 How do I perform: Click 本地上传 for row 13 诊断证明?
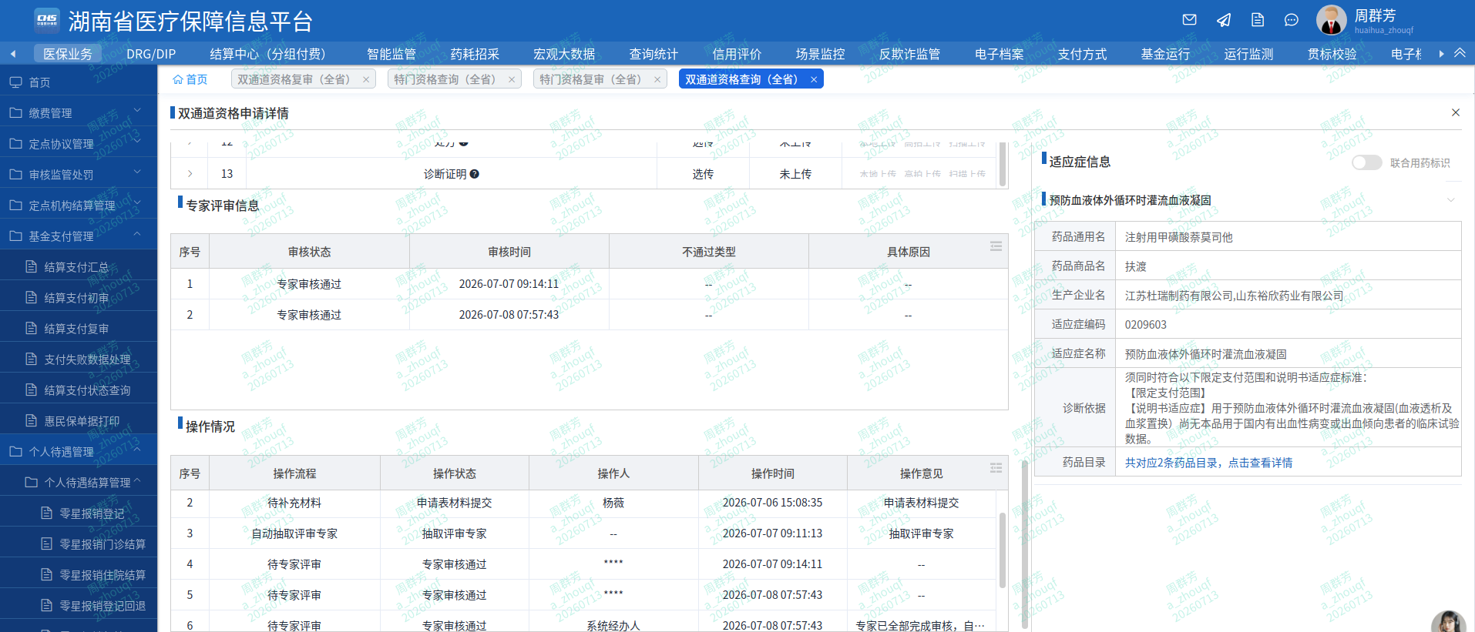[878, 175]
